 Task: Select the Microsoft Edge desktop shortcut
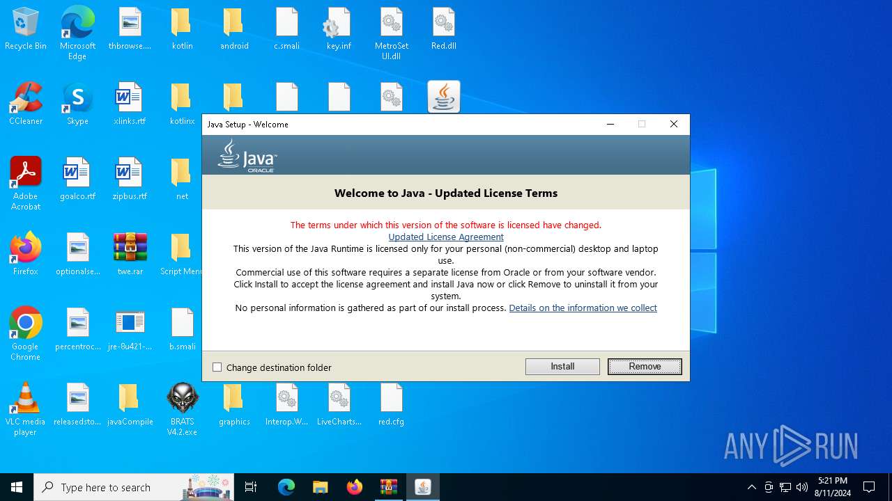click(77, 33)
